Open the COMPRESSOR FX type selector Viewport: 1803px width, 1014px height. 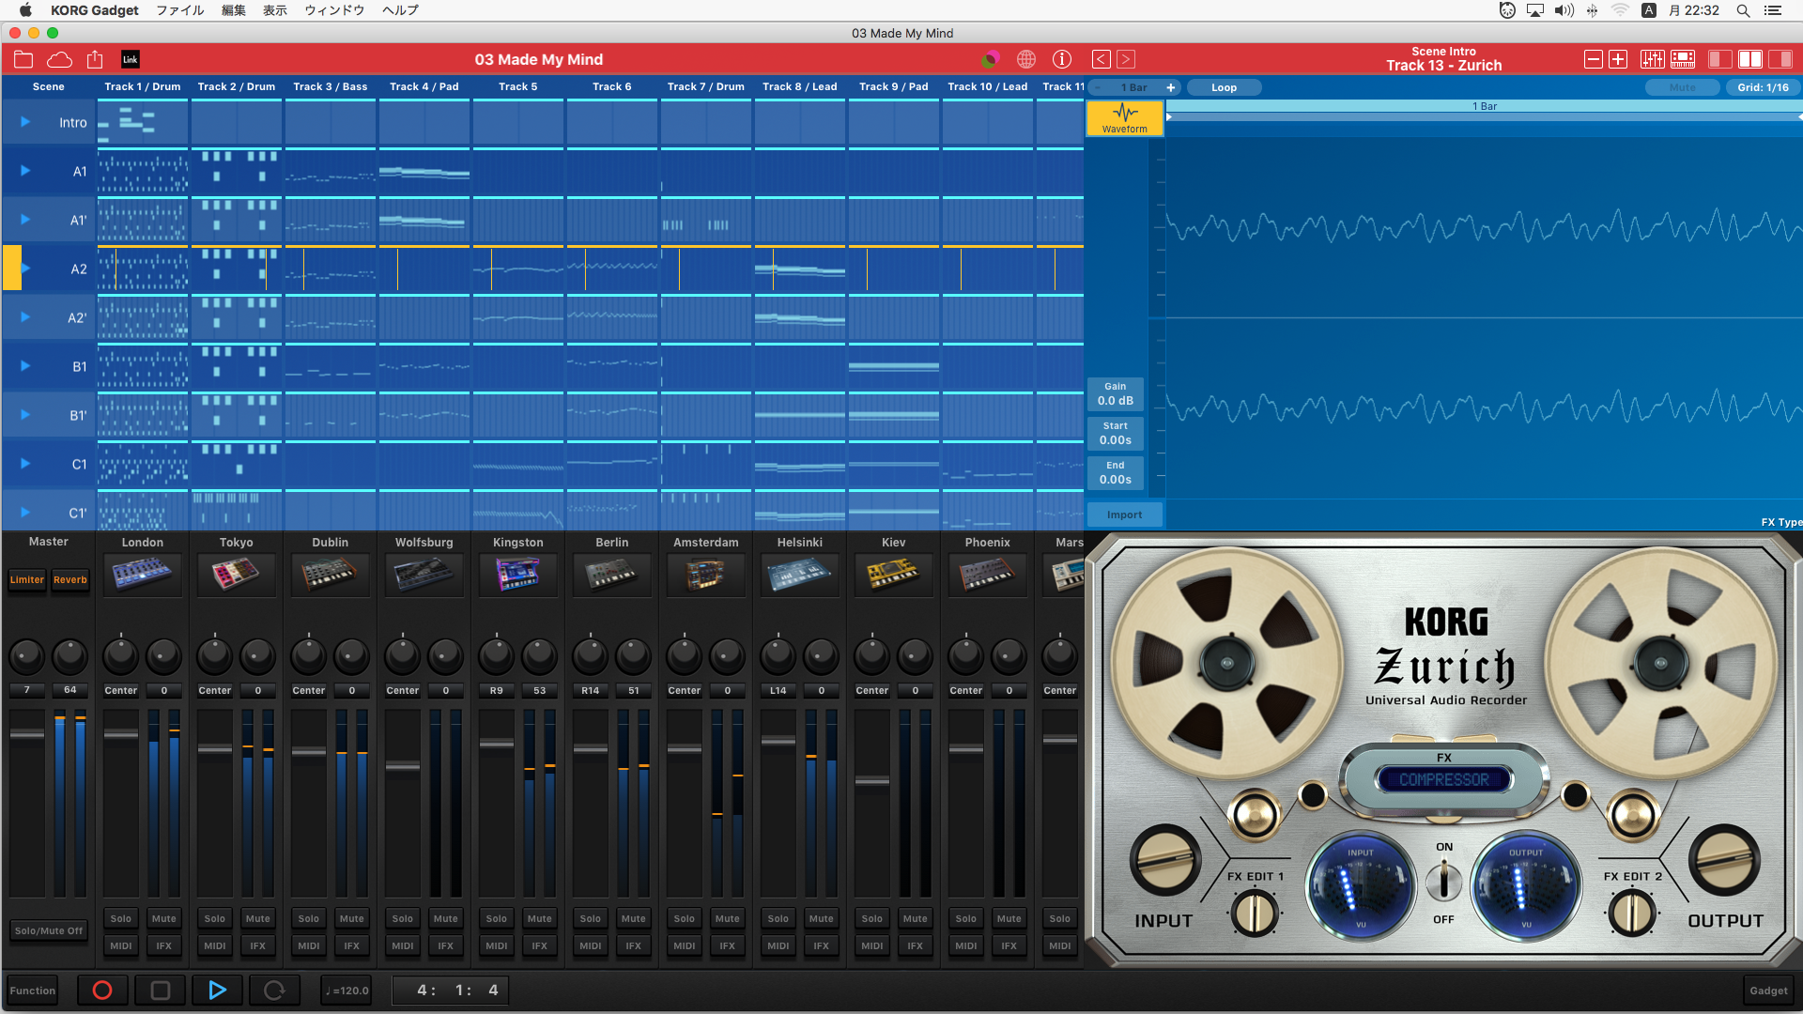(x=1444, y=779)
